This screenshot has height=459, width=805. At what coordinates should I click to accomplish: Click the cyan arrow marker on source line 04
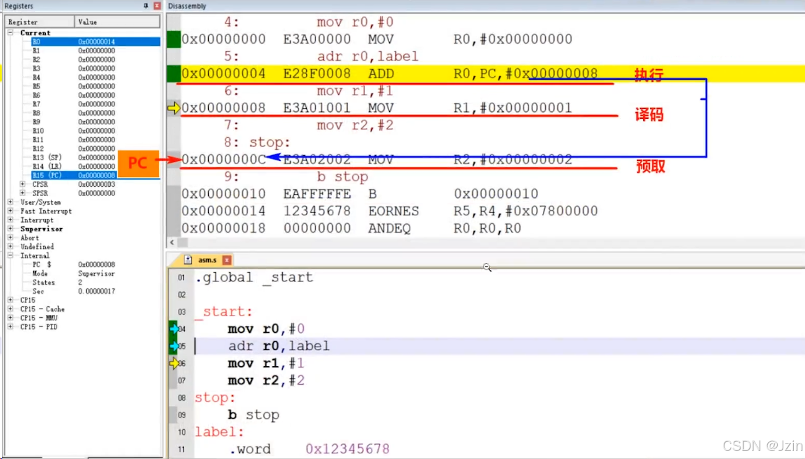pos(174,329)
